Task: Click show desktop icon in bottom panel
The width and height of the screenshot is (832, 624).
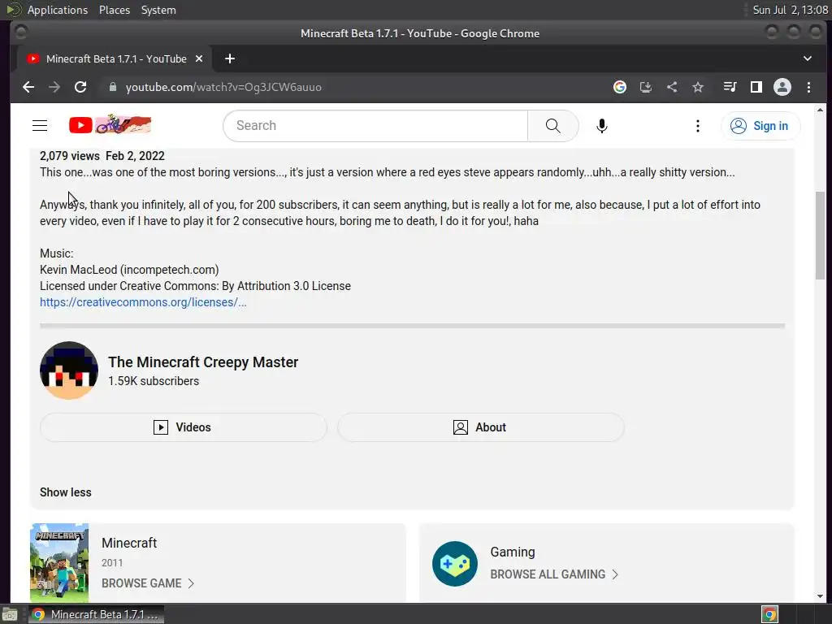Action: [x=10, y=614]
